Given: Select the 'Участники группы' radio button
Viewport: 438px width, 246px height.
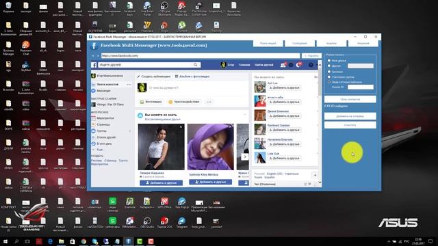Looking at the screenshot, I should [x=329, y=77].
